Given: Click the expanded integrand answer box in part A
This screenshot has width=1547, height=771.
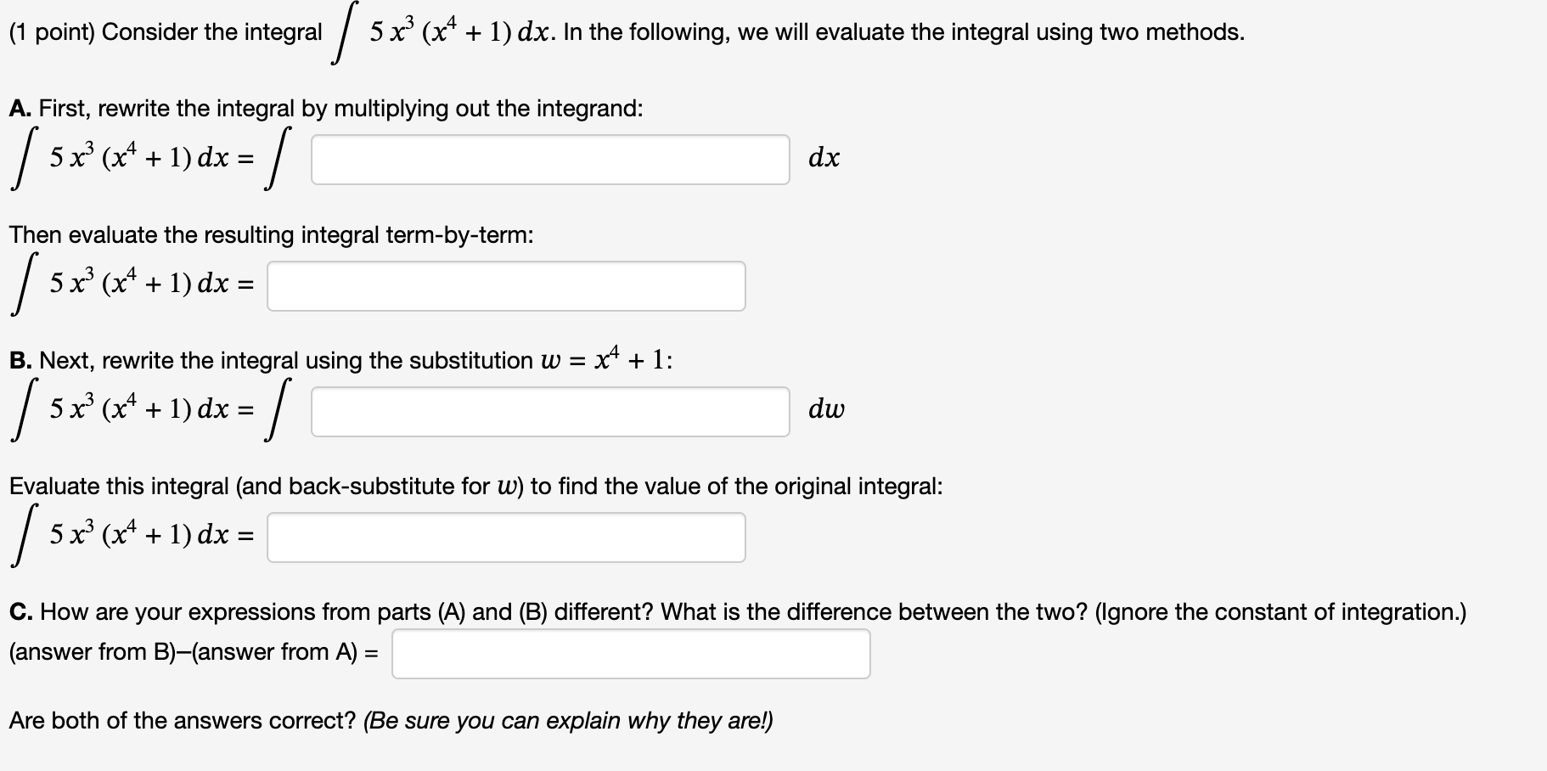Looking at the screenshot, I should click(548, 157).
